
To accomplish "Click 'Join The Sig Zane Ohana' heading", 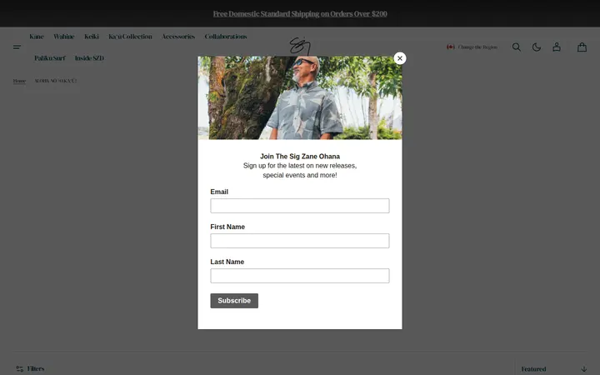I will (x=300, y=157).
